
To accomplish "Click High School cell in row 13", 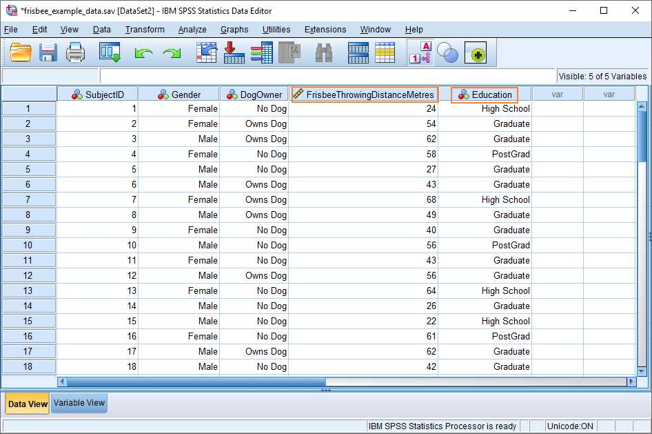I will pyautogui.click(x=485, y=291).
